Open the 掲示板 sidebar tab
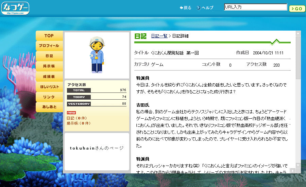 [49, 66]
